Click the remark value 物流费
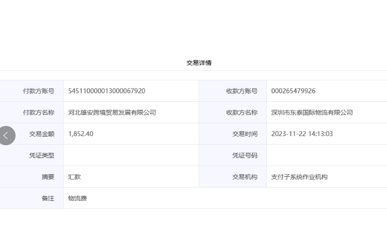 [77, 198]
